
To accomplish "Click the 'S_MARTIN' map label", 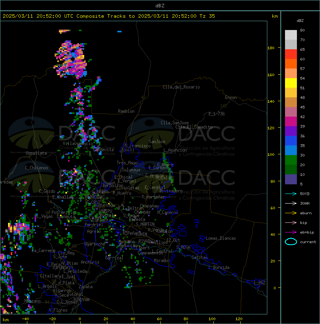I will (145, 224).
